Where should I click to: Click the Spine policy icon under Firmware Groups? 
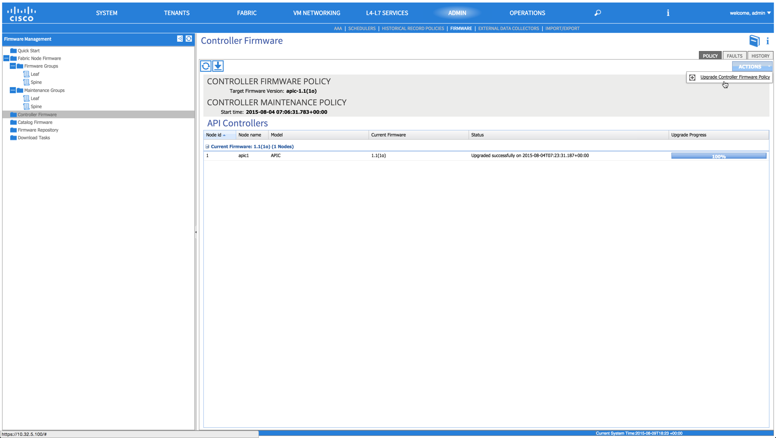[x=26, y=82]
